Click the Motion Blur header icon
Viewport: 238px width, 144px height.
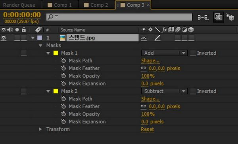pos(178,30)
